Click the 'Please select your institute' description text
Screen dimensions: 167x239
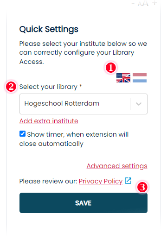click(83, 53)
